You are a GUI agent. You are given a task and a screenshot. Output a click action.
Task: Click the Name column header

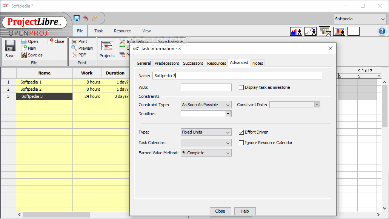[x=45, y=73]
